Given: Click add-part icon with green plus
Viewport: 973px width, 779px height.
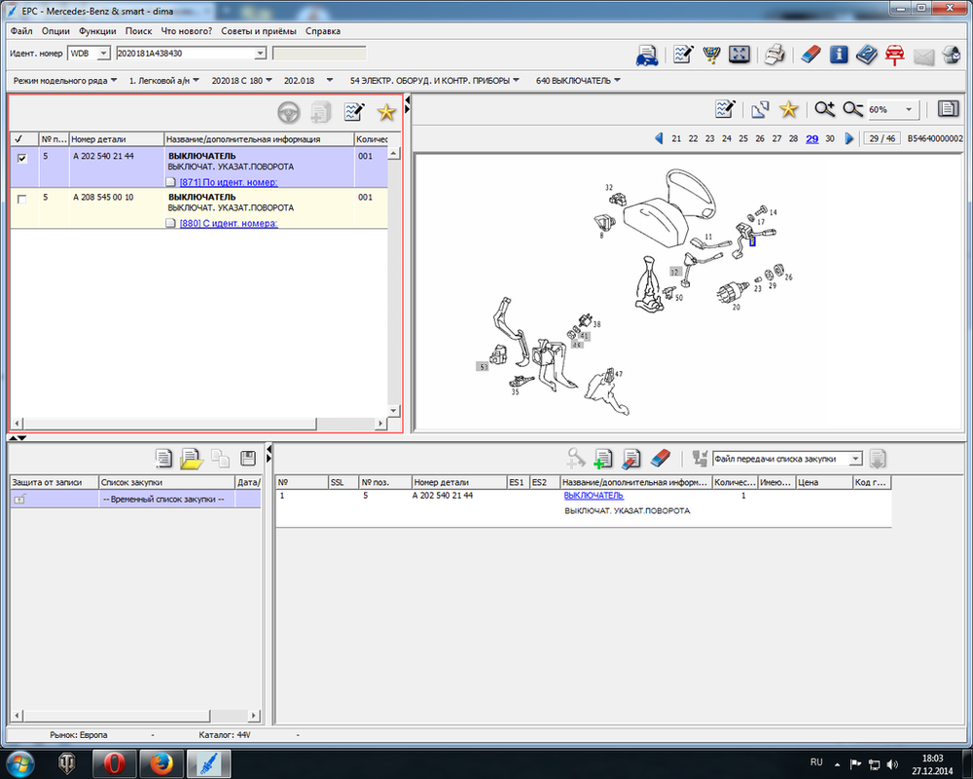Looking at the screenshot, I should tap(602, 459).
